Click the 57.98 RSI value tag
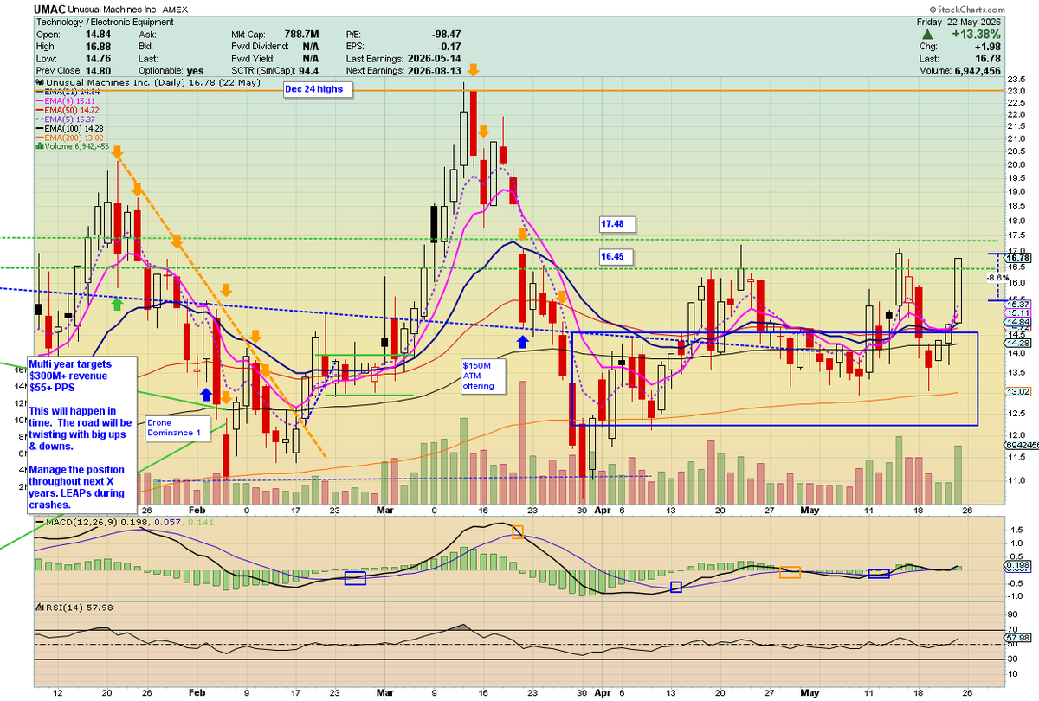This screenshot has height=701, width=1039. (x=1018, y=638)
